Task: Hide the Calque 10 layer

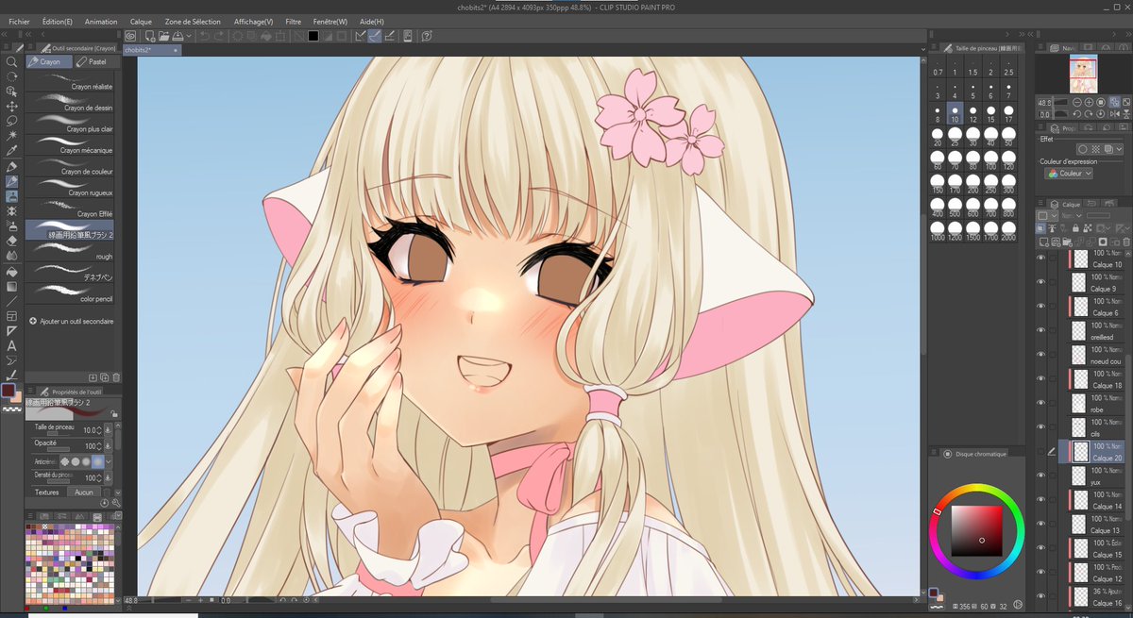Action: (x=1042, y=257)
